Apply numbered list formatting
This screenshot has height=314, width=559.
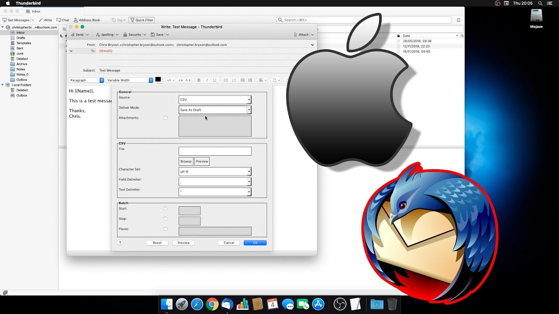click(234, 80)
